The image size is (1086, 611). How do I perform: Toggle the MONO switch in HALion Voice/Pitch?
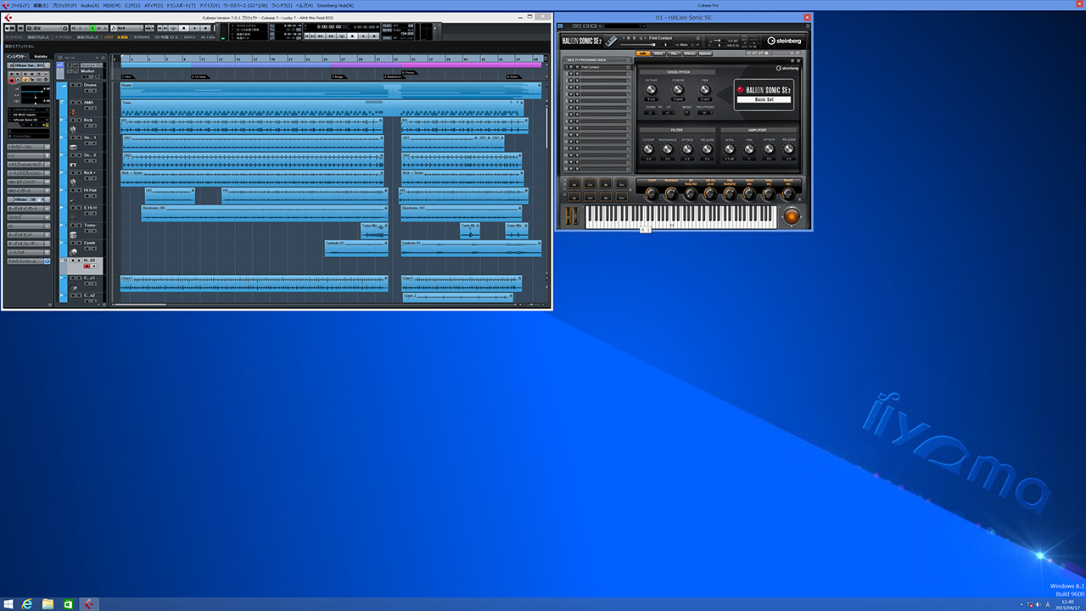686,113
